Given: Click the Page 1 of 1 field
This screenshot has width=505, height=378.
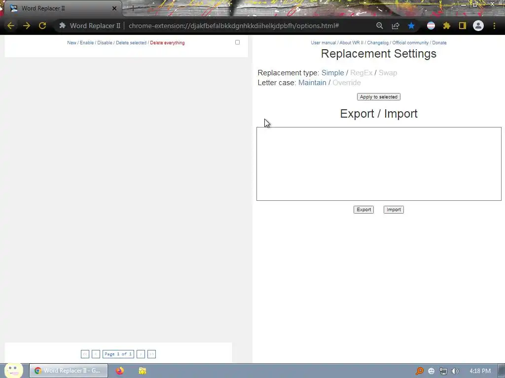Looking at the screenshot, I should click(x=118, y=354).
